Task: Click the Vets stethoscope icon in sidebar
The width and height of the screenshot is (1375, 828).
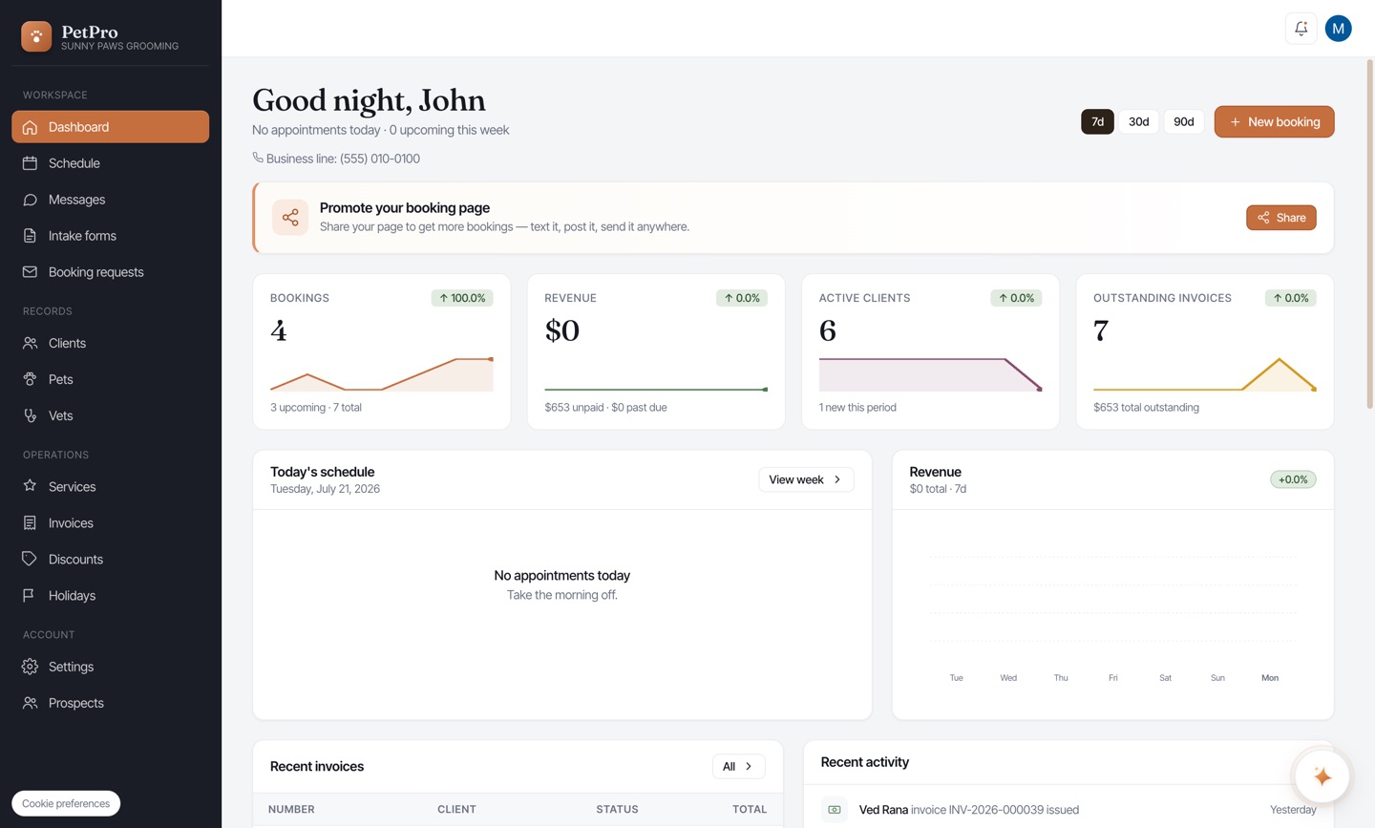Action: (x=31, y=415)
